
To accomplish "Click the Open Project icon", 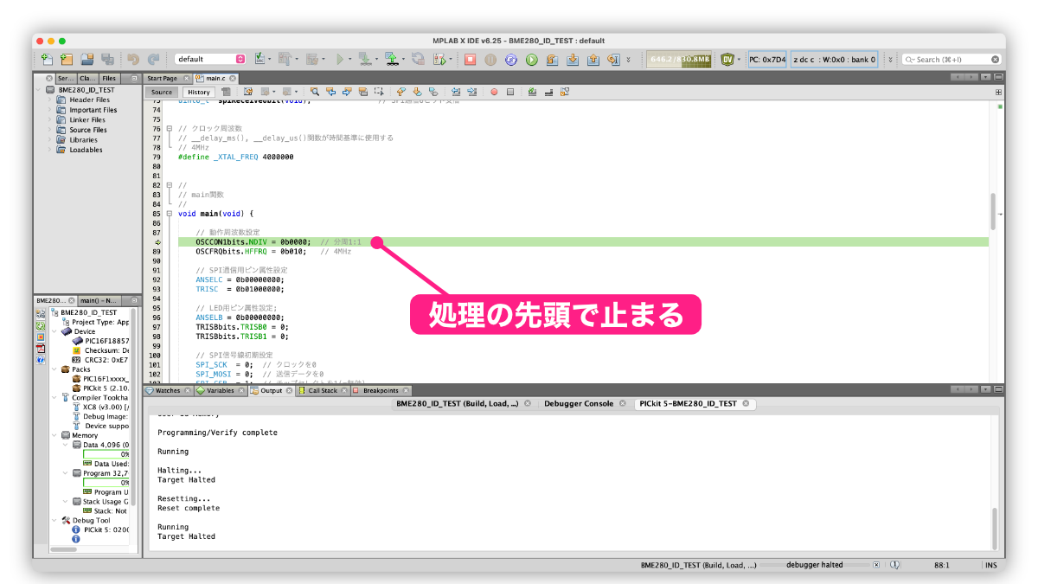I will click(87, 60).
